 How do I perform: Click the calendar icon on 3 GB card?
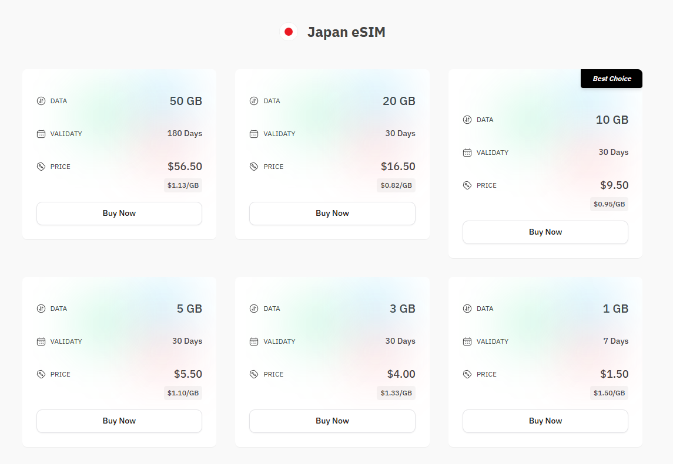pos(254,341)
